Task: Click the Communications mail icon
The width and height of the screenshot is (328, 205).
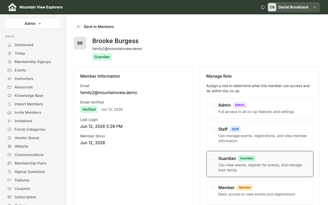Action: pos(9,155)
